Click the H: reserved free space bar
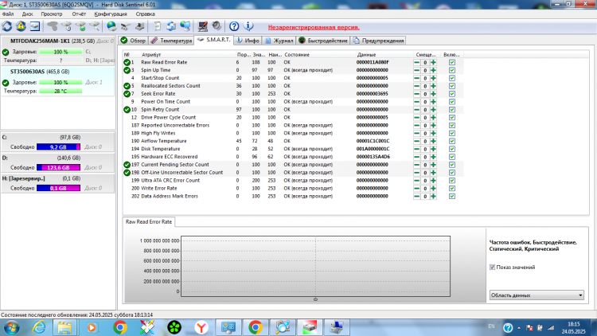Image resolution: width=597 pixels, height=336 pixels. coord(58,188)
